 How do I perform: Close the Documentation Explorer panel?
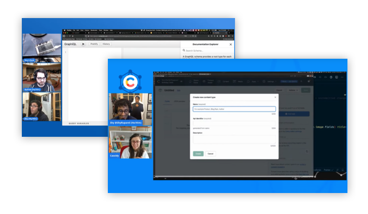231,44
